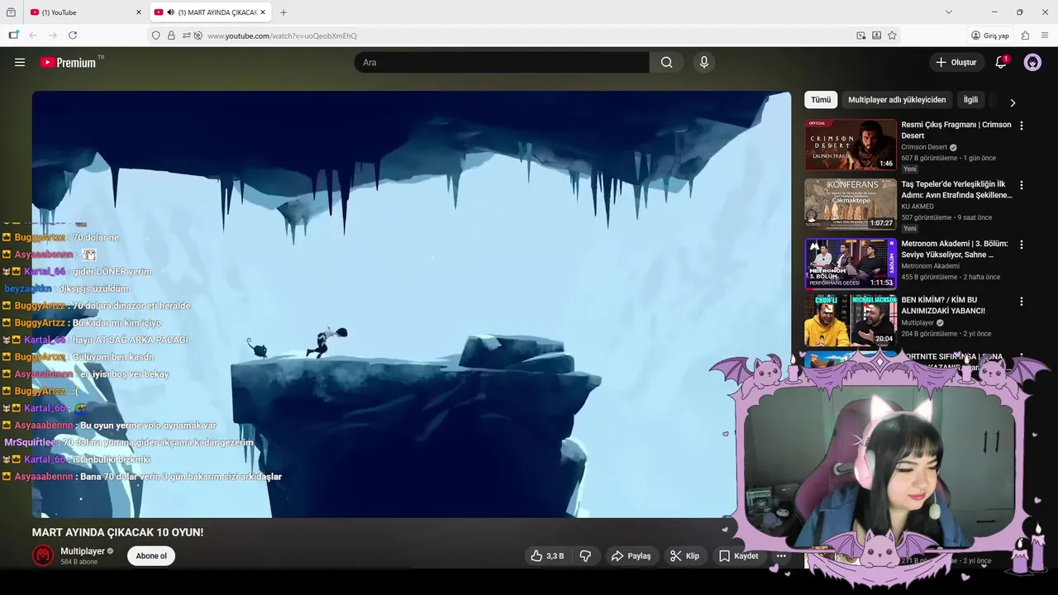Open browser extensions puzzle icon

pos(1025,36)
